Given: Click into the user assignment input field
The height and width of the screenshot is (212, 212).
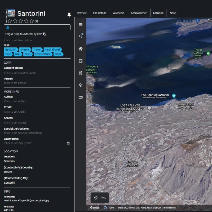Looking at the screenshot, I should tap(37, 27).
